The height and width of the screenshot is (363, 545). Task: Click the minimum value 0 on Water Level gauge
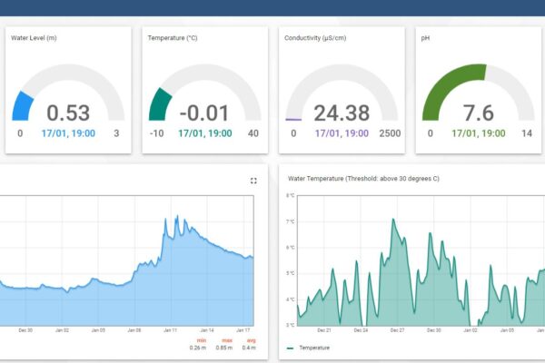click(x=20, y=133)
